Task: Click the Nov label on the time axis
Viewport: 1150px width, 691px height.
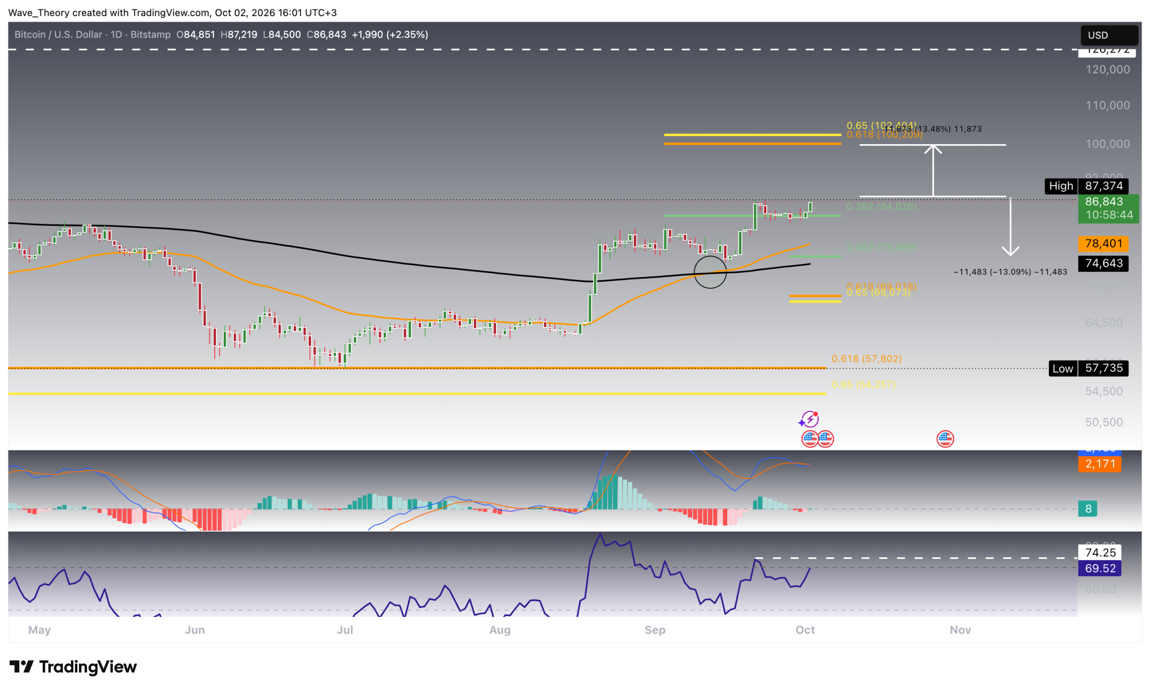Action: (960, 629)
